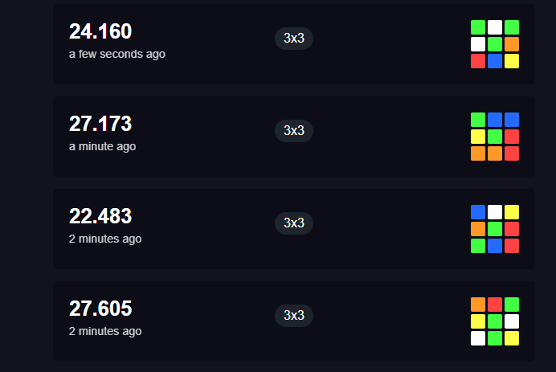
Task: Click '2 minutes ago' under 22.483
Action: pos(105,239)
